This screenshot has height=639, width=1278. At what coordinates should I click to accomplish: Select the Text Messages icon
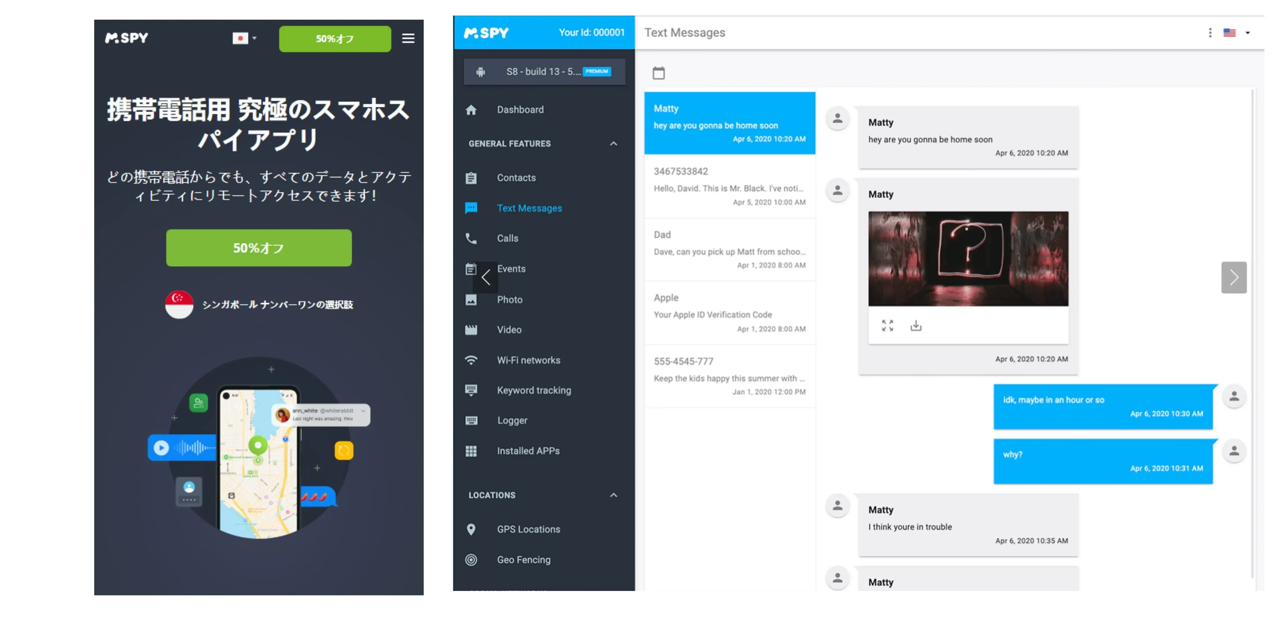[474, 207]
